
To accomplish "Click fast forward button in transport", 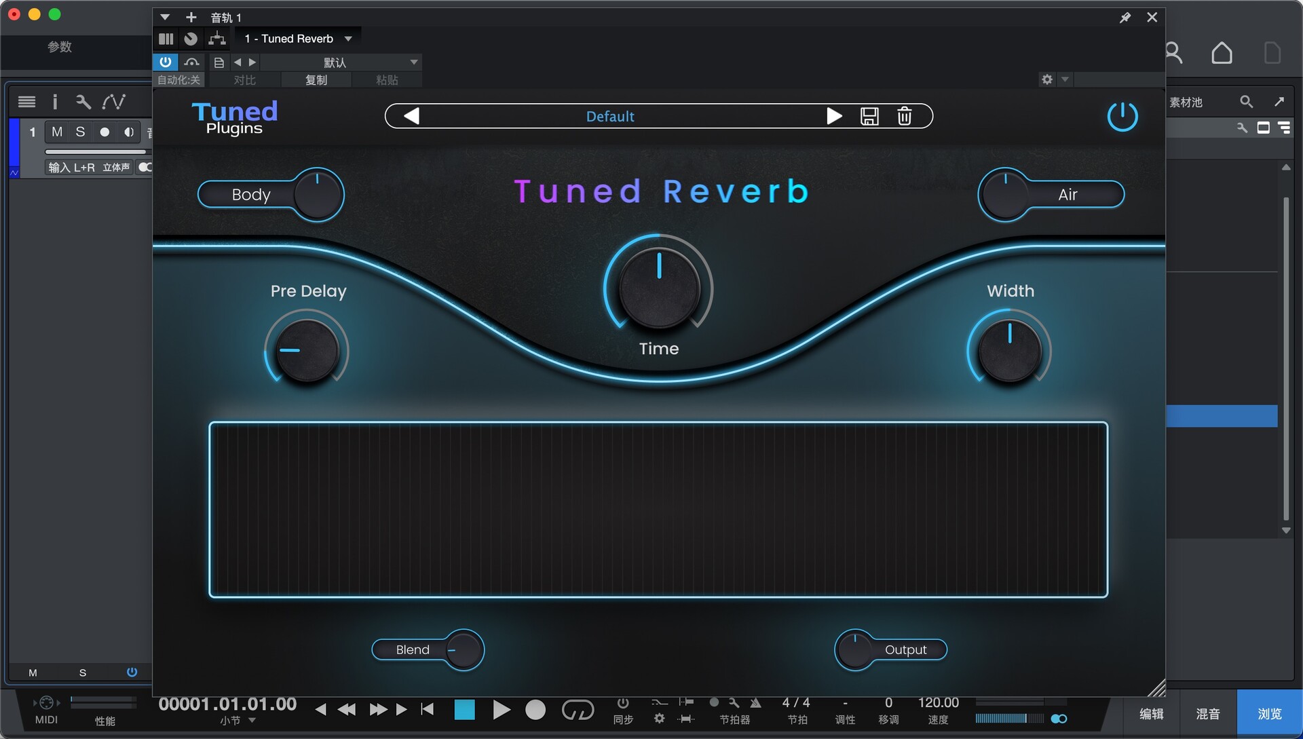I will [x=378, y=709].
